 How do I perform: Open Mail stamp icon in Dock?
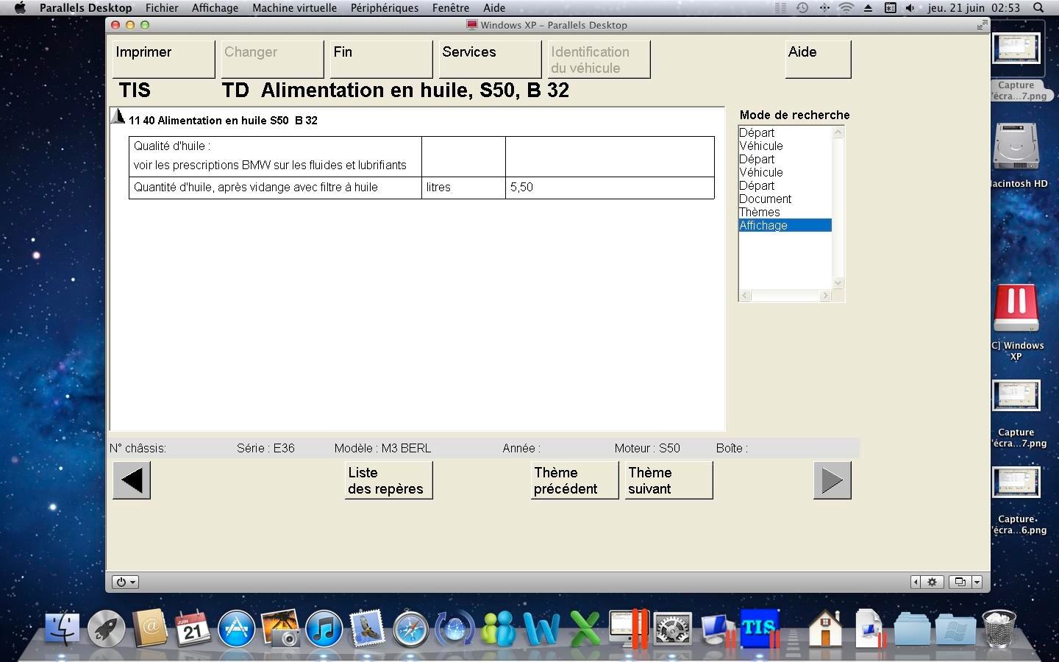(367, 630)
